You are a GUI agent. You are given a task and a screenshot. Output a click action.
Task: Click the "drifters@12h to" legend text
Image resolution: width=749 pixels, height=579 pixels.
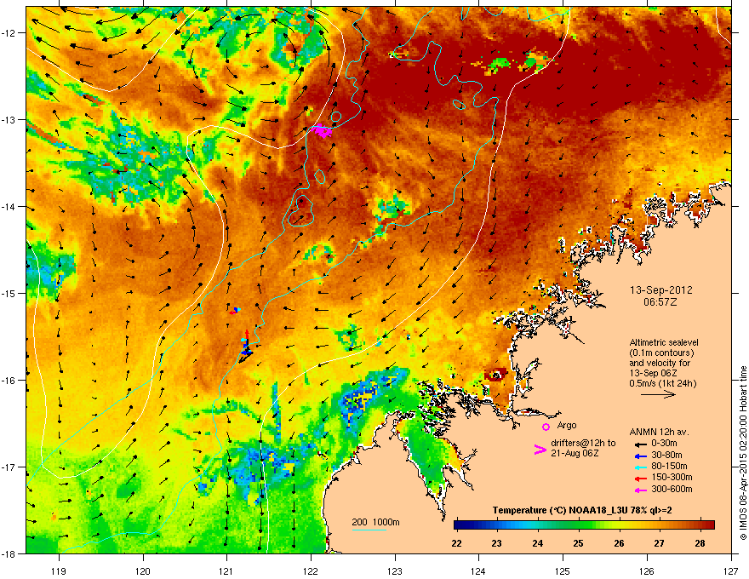tap(583, 444)
